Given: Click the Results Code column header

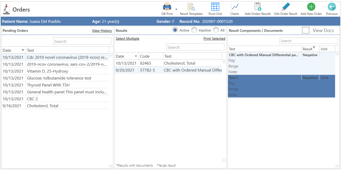Looking at the screenshot, I should pos(151,56).
